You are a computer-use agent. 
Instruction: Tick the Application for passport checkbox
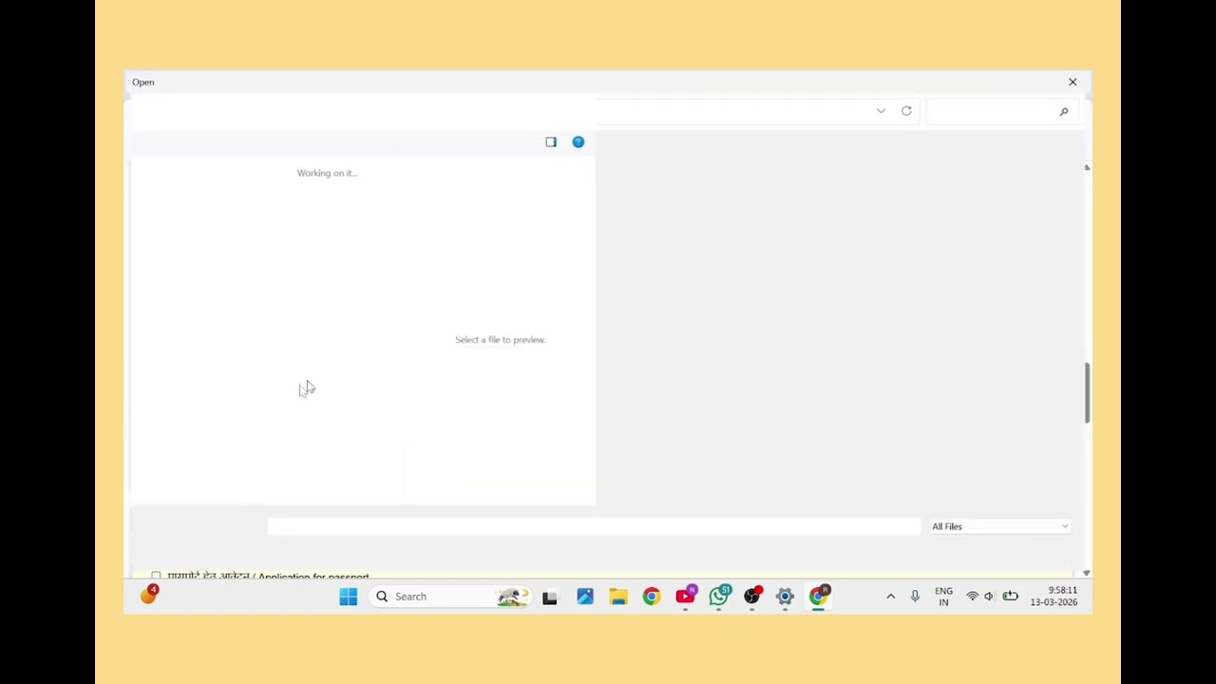click(156, 576)
